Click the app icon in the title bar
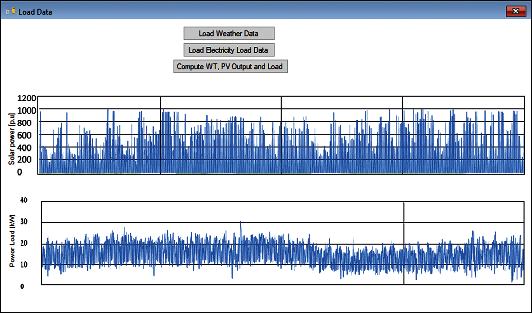The height and width of the screenshot is (313, 532). click(11, 11)
